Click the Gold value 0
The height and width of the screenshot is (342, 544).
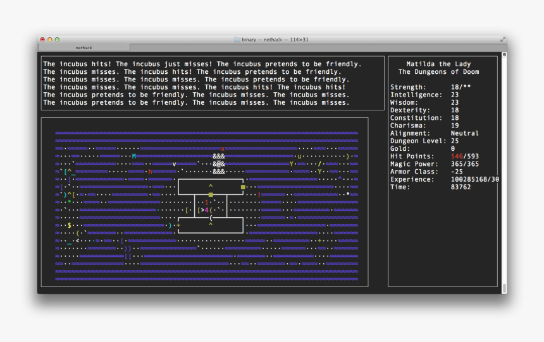click(453, 148)
